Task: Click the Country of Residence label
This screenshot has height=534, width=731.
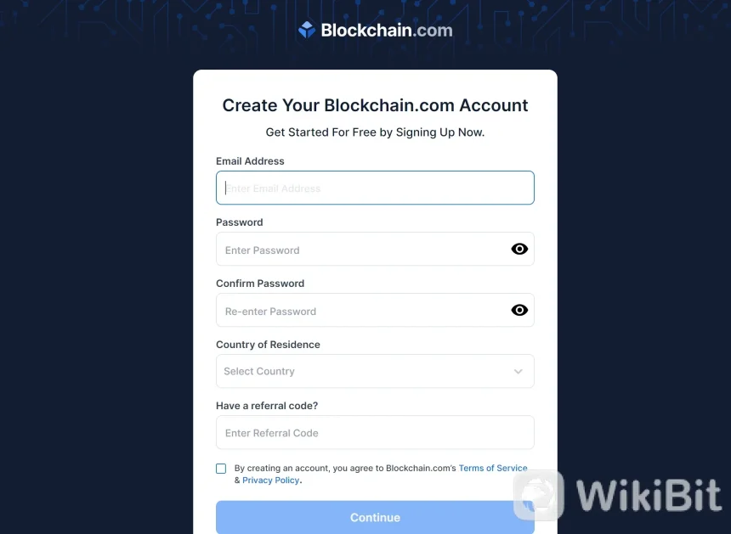Action: [268, 345]
